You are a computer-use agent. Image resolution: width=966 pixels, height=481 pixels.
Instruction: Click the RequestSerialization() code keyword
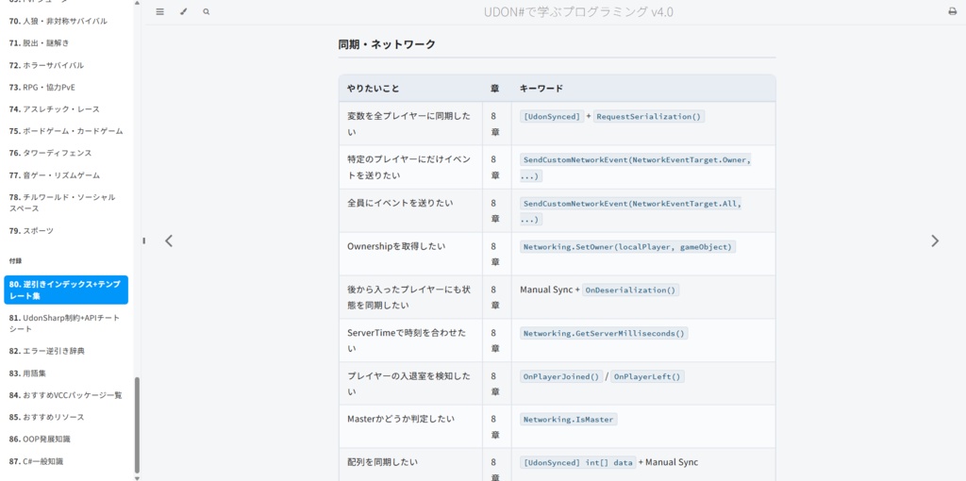(649, 116)
